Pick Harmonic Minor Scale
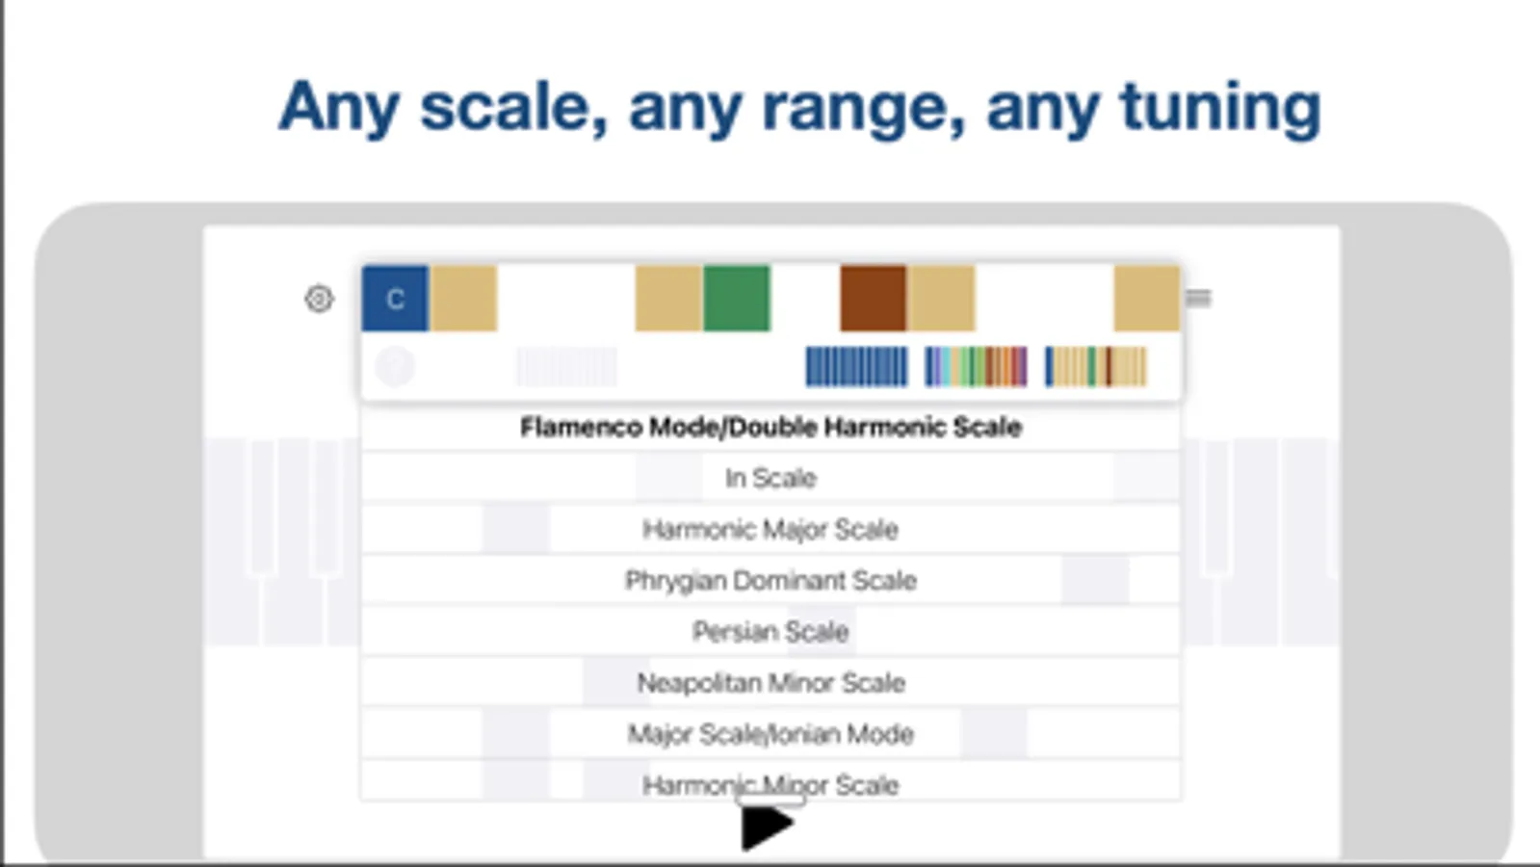 770,782
